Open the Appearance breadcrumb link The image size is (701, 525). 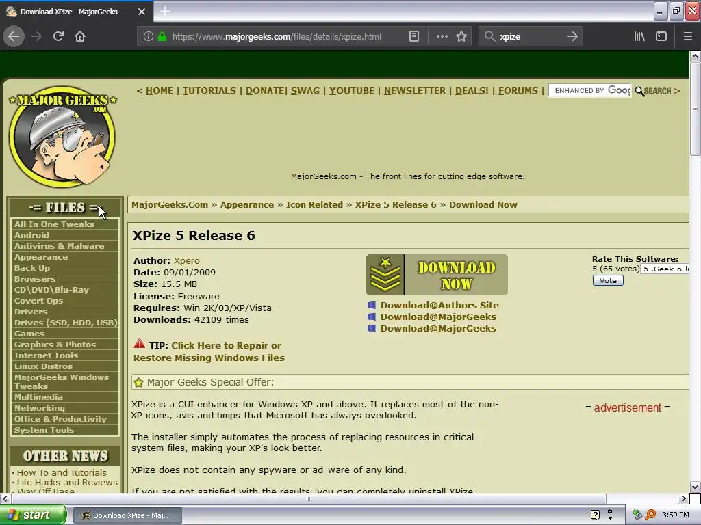coord(246,204)
